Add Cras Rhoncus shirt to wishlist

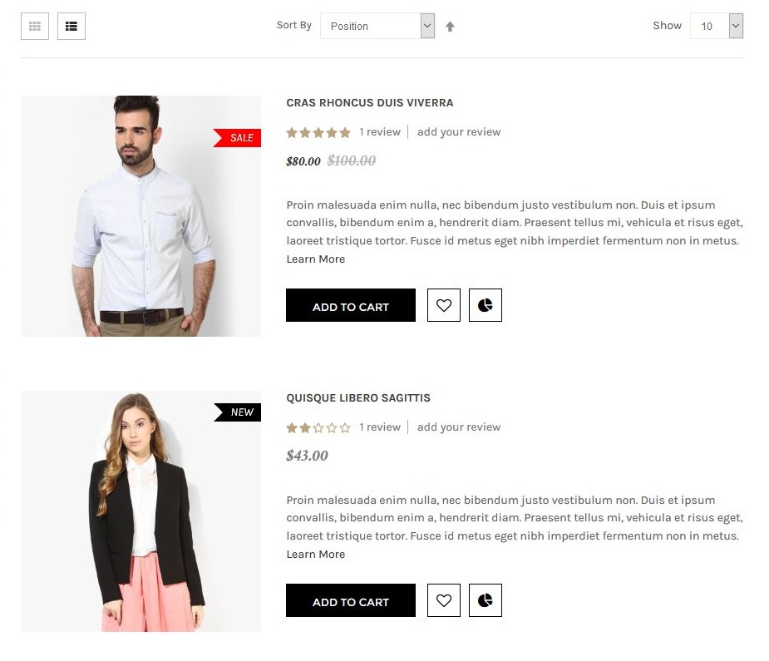(x=444, y=305)
